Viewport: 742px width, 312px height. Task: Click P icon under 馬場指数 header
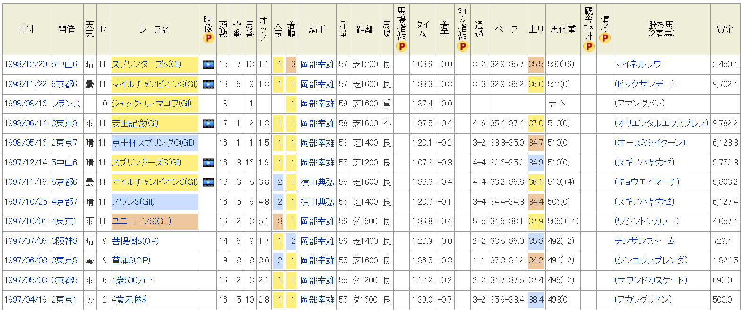tap(401, 46)
